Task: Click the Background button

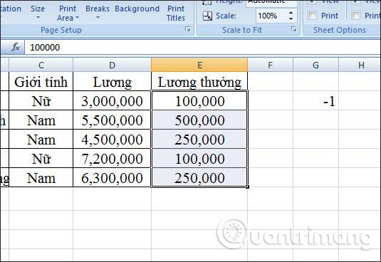Action: [137, 9]
